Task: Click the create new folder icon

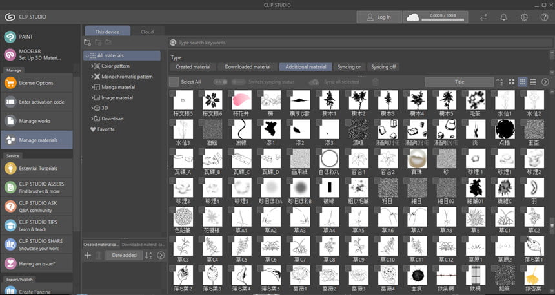Action: pyautogui.click(x=87, y=43)
